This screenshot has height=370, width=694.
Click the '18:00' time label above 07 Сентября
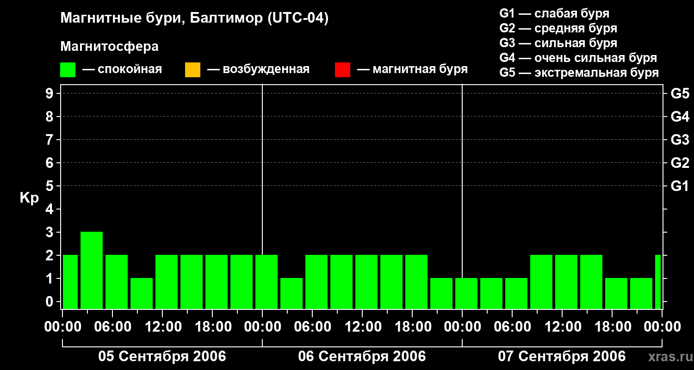pyautogui.click(x=613, y=327)
